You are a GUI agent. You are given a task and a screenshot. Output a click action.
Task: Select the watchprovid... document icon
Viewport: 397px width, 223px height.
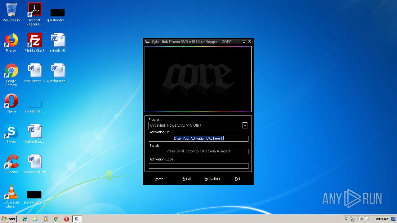[58, 73]
